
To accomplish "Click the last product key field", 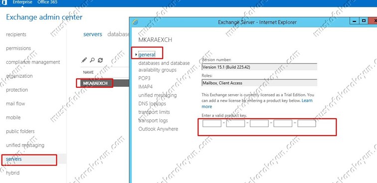I will tap(307, 124).
